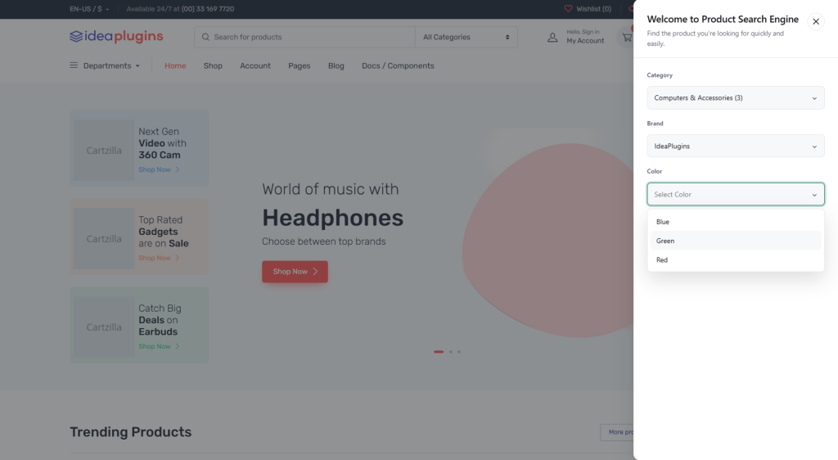
Task: Choose Blue from the color list
Action: [736, 222]
